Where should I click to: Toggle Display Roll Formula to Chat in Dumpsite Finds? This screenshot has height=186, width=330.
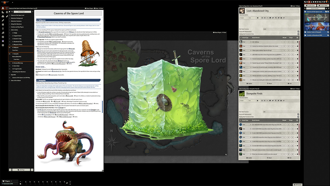[x=298, y=117]
